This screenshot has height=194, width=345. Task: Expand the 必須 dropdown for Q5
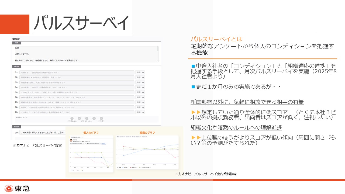pyautogui.click(x=140, y=92)
